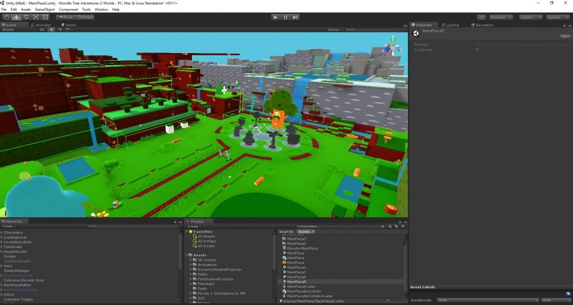Toggle the Is Warning checkbox

477,50
